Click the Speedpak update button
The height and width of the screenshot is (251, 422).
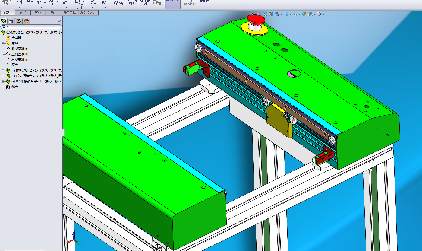pyautogui.click(x=189, y=3)
